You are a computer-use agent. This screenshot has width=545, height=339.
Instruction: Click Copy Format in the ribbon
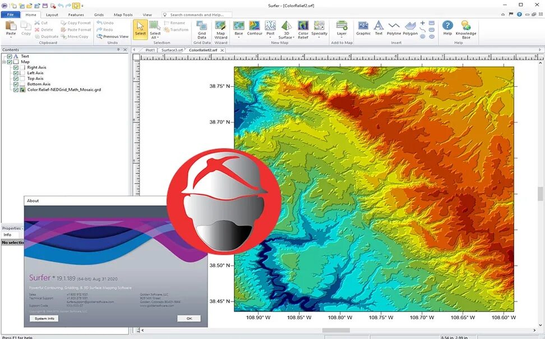click(x=76, y=23)
